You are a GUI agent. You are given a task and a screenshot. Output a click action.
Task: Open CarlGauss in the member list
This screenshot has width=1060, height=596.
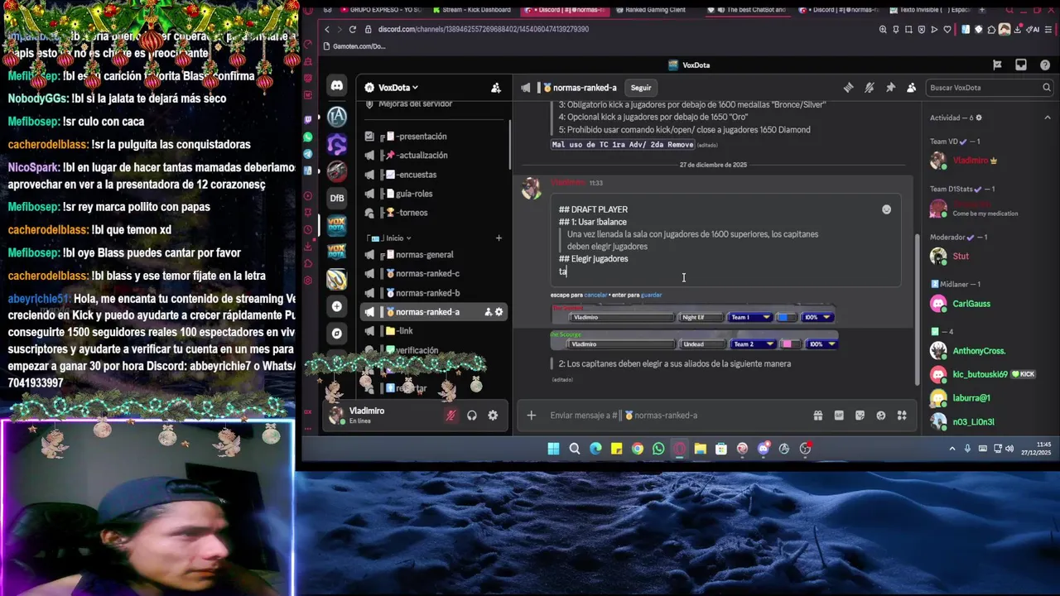pos(971,304)
